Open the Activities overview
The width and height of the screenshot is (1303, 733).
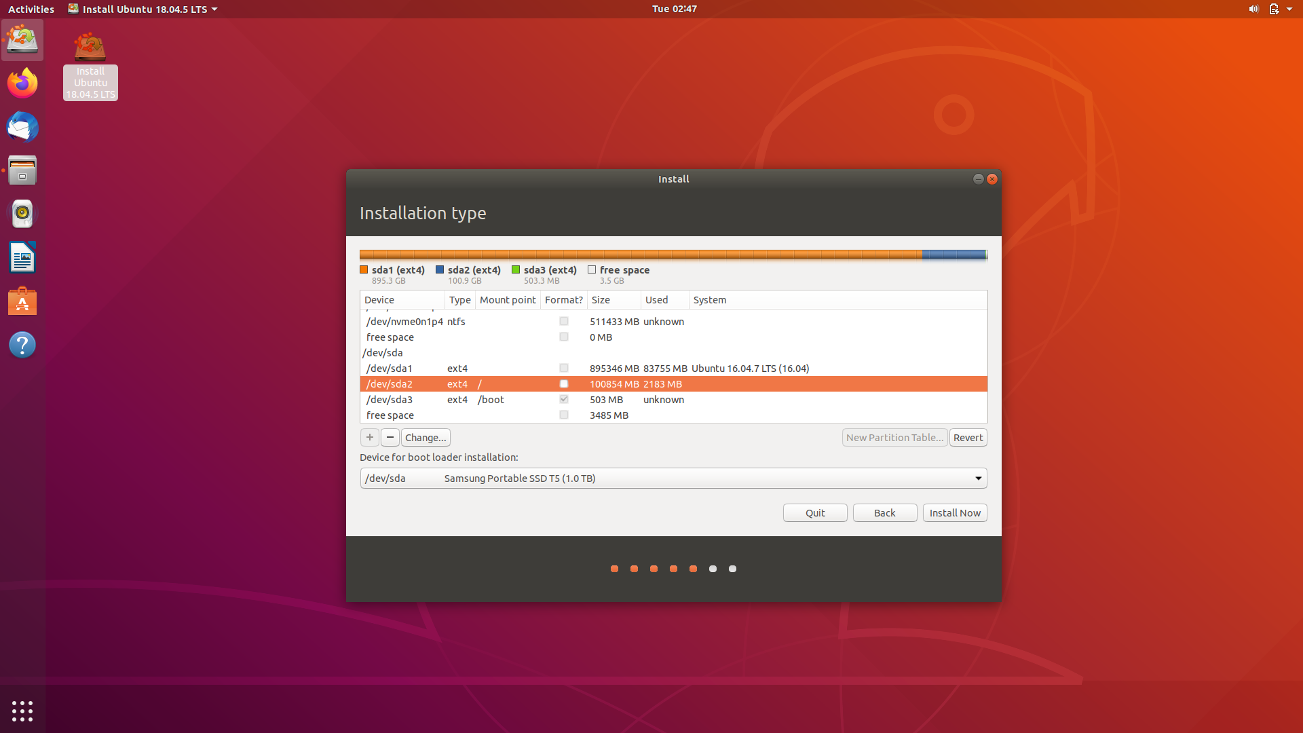click(31, 9)
